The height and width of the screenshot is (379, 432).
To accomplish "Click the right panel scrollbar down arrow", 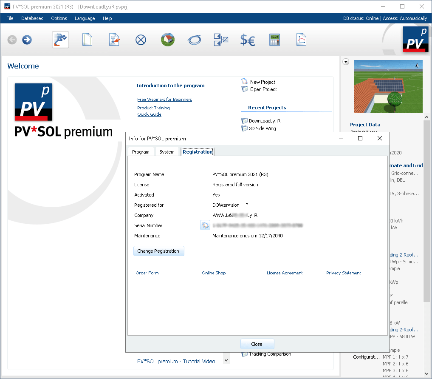I will click(427, 374).
